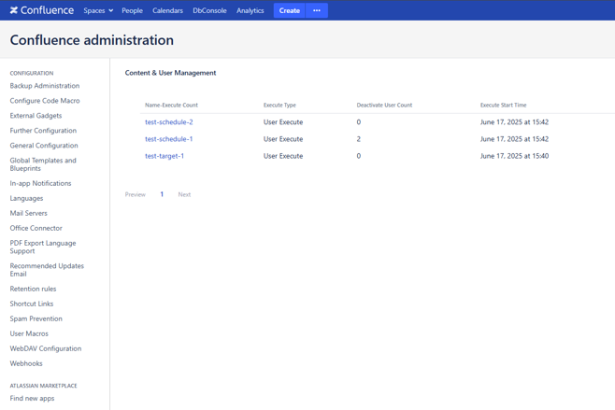
Task: Click the Confluence logo
Action: 41,10
